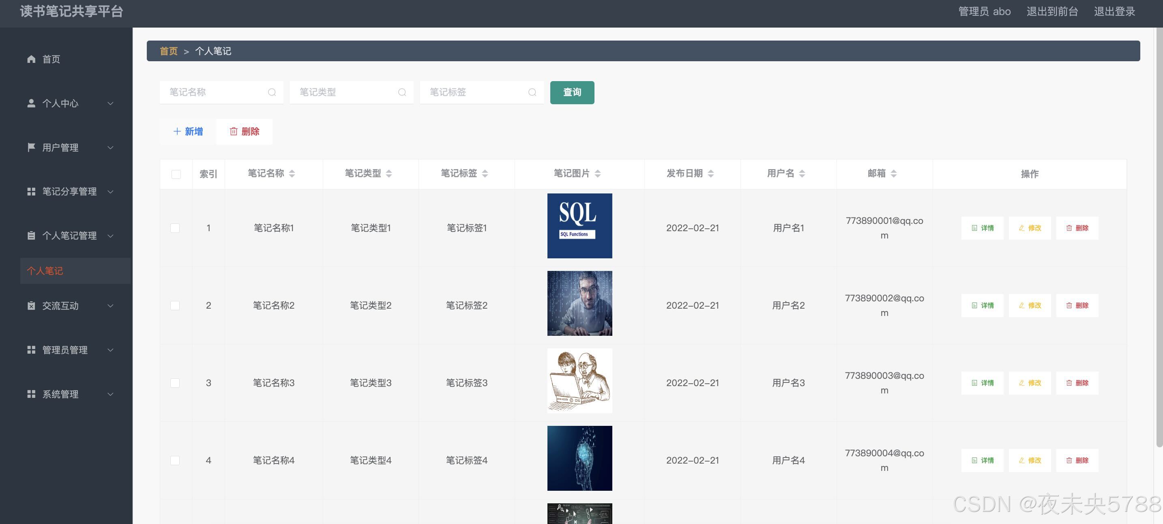Click search icon in 笔记名称 field
This screenshot has width=1163, height=524.
click(272, 92)
